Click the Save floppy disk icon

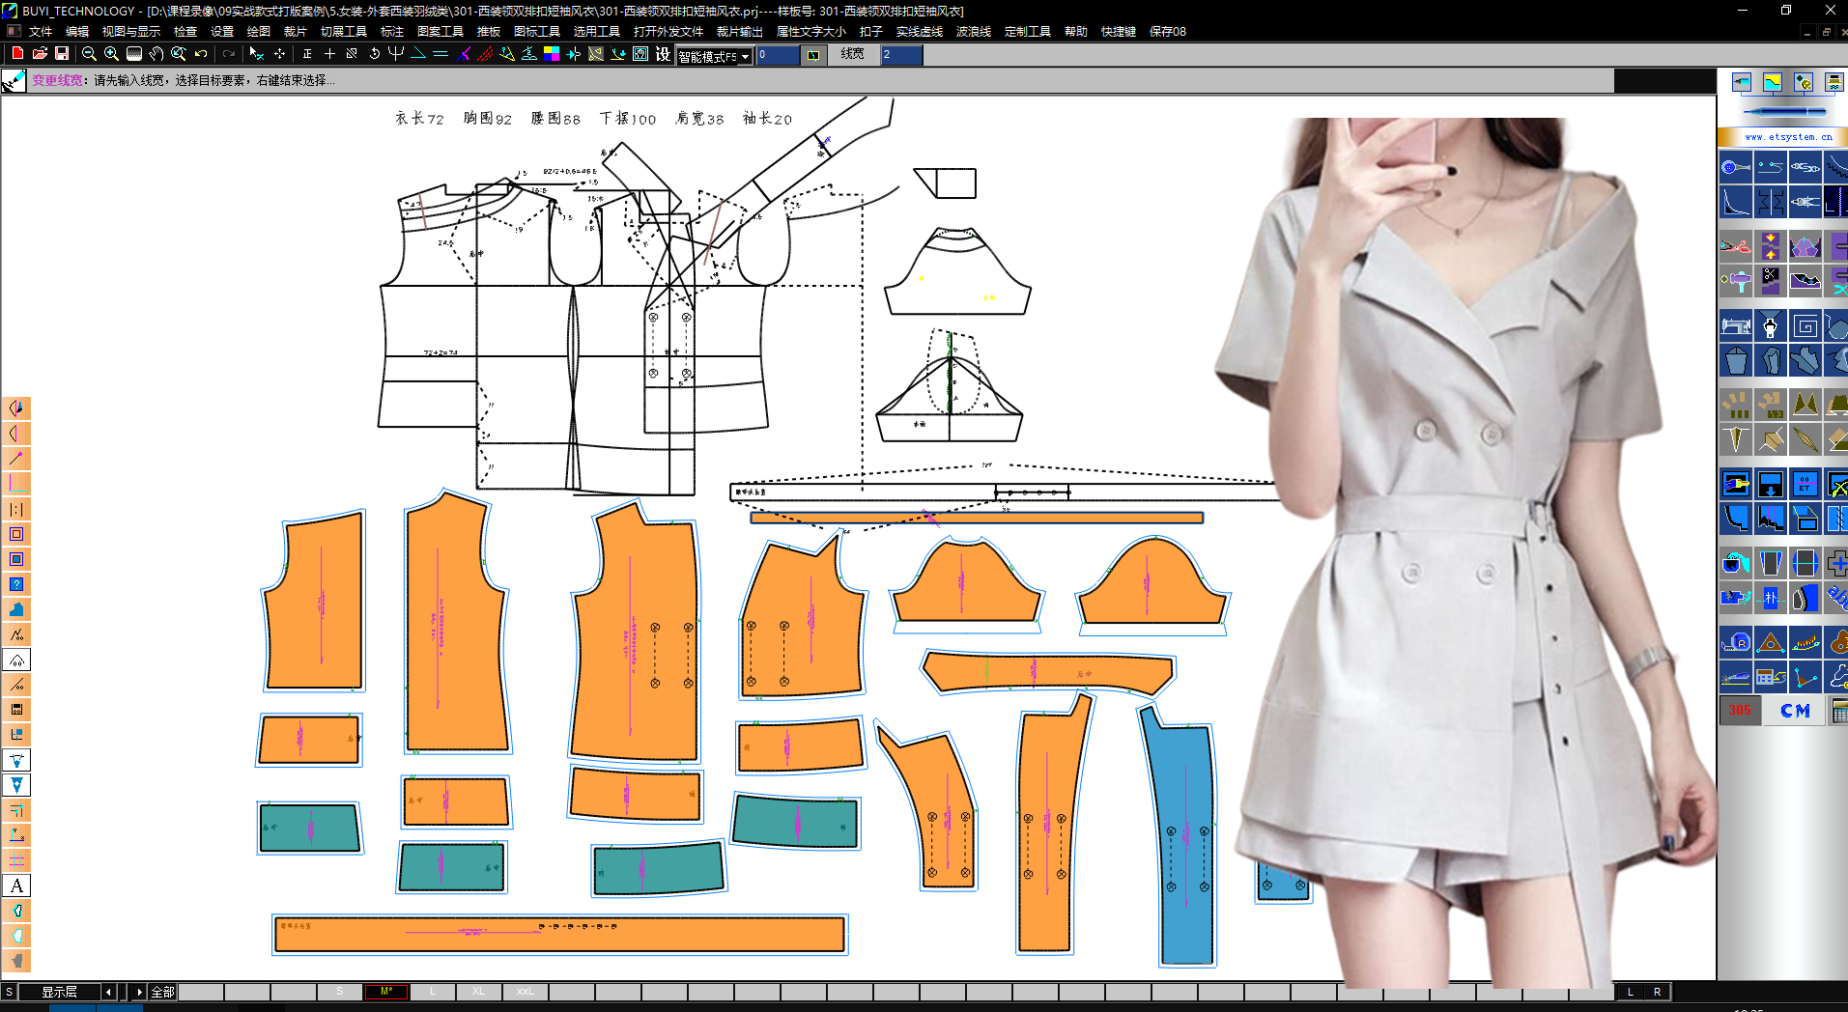[62, 54]
